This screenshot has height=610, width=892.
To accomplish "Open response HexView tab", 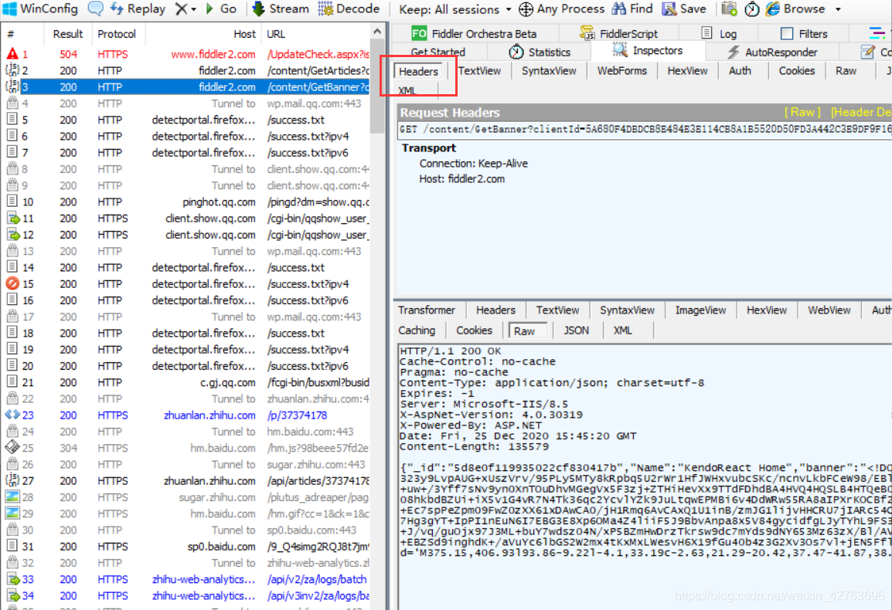I will 766,310.
